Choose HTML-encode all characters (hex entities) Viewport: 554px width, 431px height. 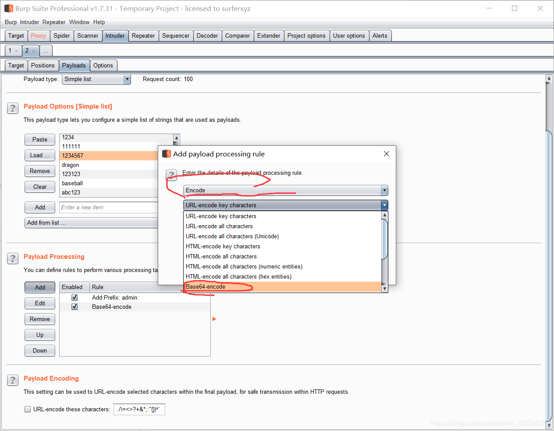282,277
